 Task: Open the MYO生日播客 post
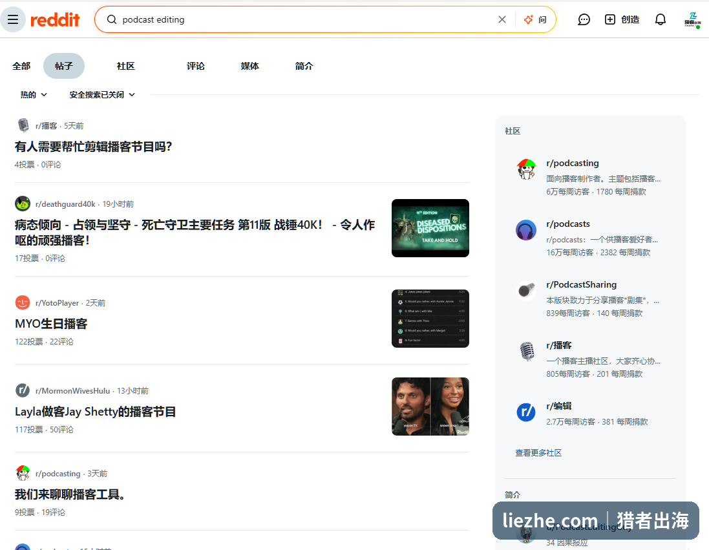(51, 324)
